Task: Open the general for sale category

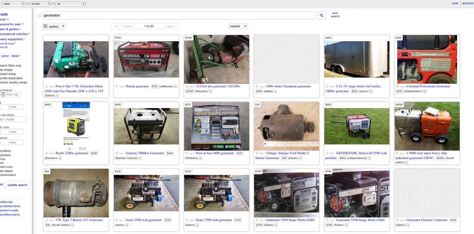Action: [10, 24]
